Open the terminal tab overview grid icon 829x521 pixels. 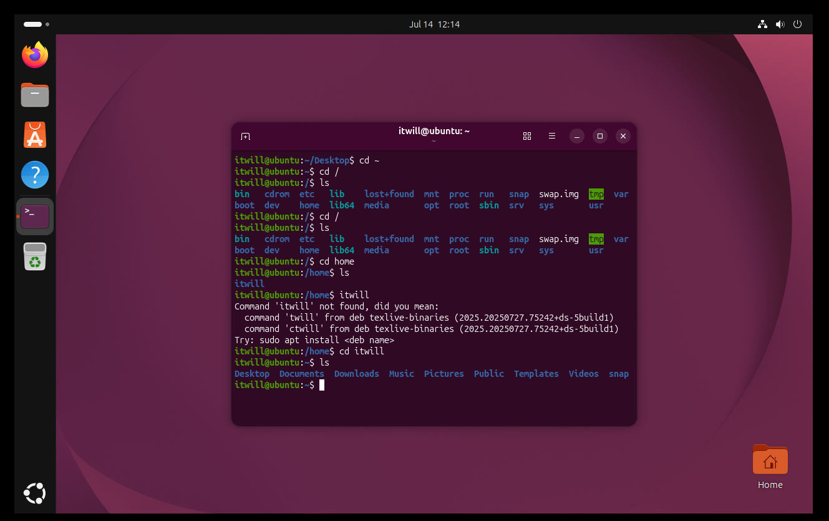click(x=527, y=136)
